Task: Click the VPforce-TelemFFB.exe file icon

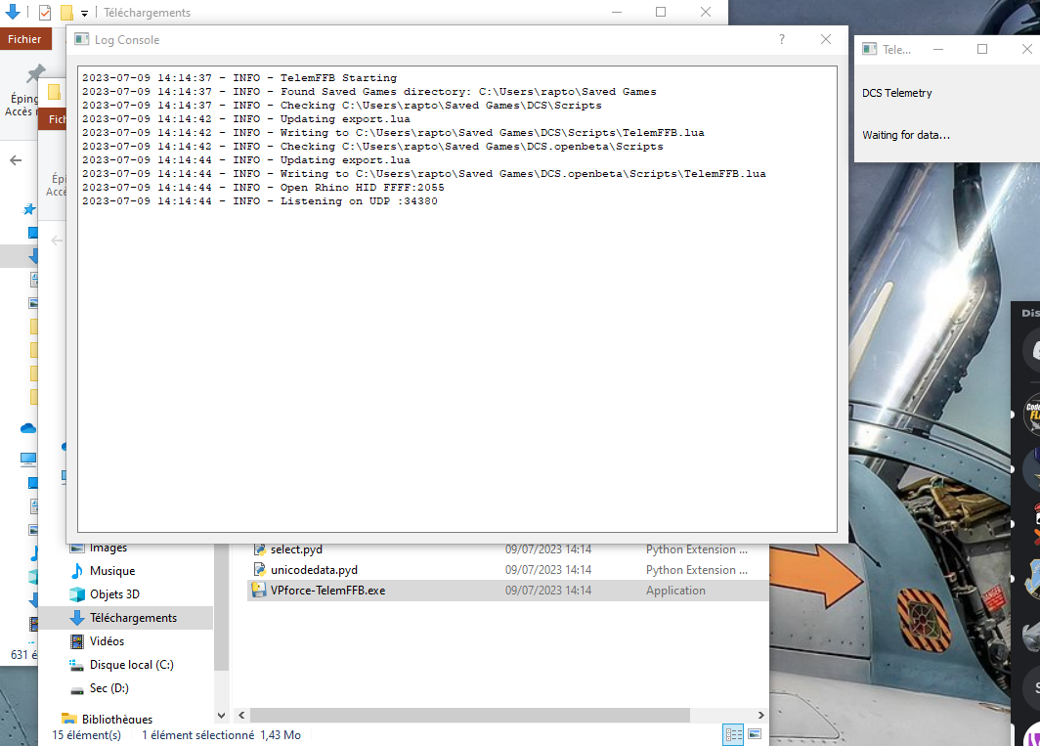Action: (259, 590)
